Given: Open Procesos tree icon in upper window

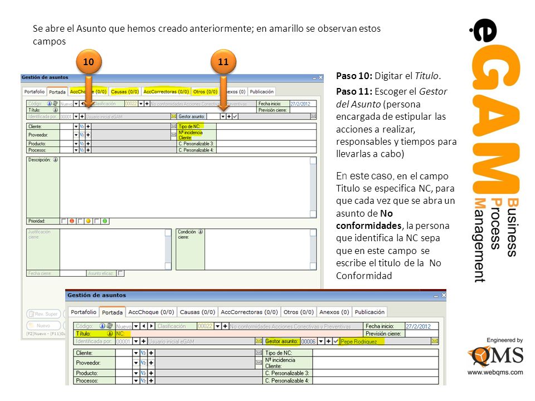Looking at the screenshot, I should click(x=82, y=150).
